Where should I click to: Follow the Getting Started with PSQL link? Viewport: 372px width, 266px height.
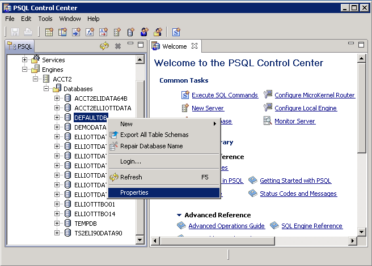coord(295,181)
